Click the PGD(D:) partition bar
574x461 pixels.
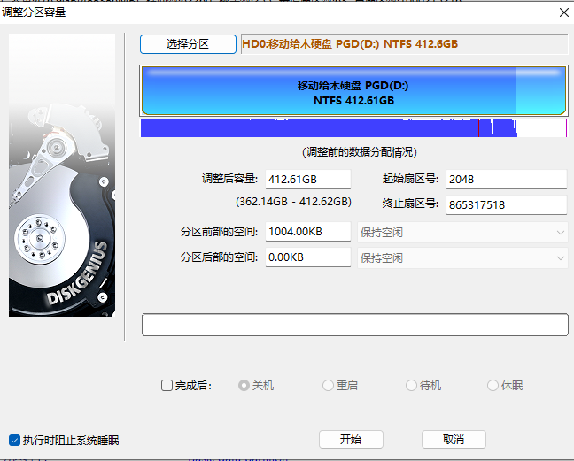point(353,92)
